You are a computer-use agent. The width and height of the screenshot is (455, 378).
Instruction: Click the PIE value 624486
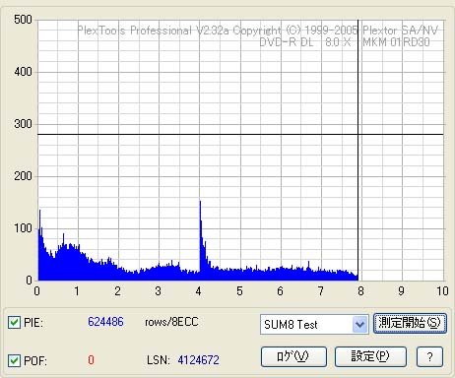(105, 322)
